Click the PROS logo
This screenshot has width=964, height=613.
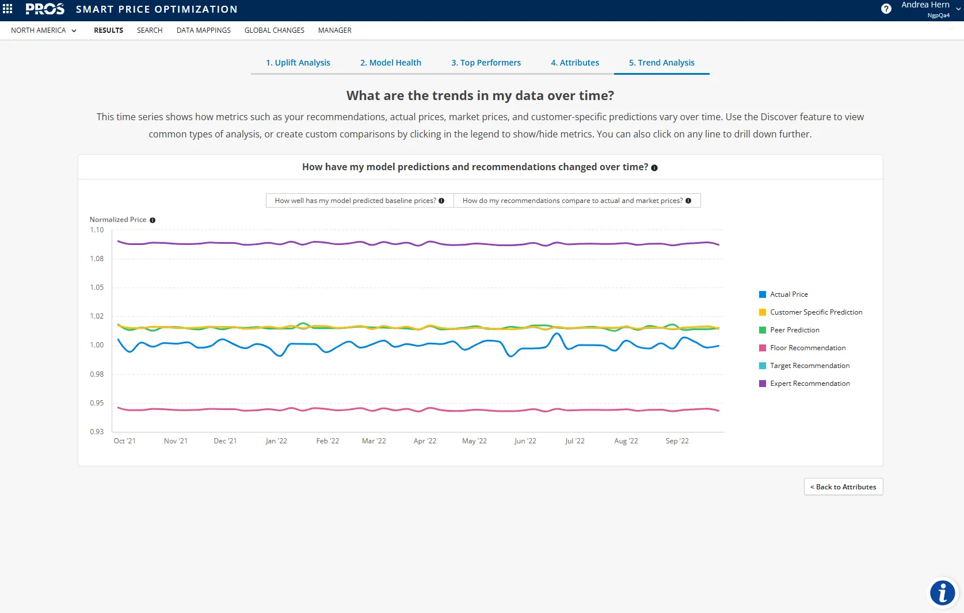click(44, 9)
